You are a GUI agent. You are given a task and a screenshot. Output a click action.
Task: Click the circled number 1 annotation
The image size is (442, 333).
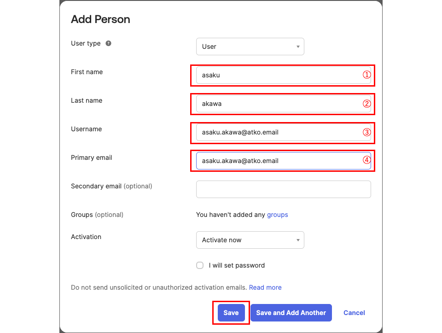point(366,75)
